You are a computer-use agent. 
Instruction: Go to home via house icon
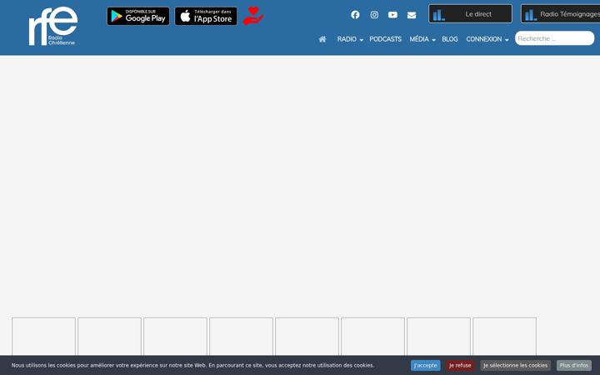[322, 39]
